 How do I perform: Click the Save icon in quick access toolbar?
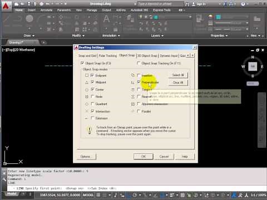29,4
